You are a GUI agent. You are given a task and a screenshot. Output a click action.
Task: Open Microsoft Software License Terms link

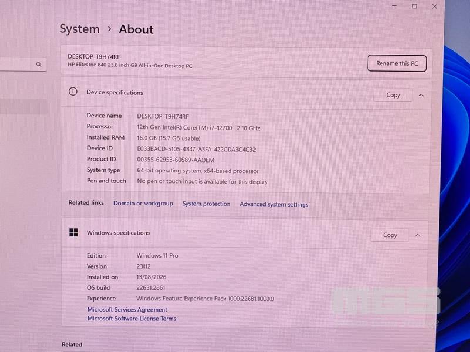click(x=132, y=319)
